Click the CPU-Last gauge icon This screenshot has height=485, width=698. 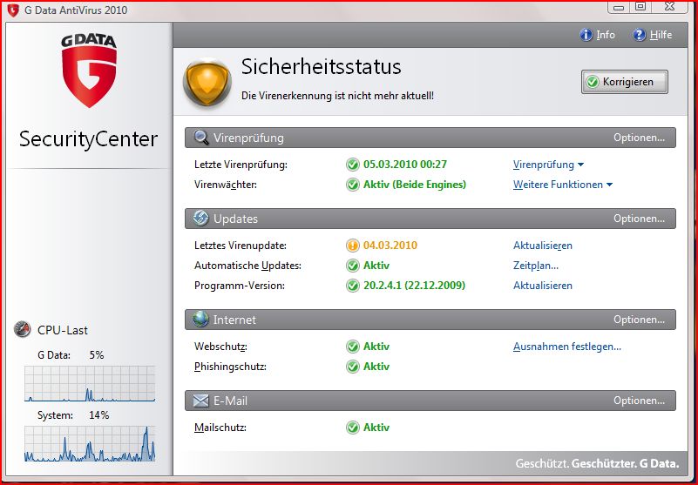coord(23,329)
